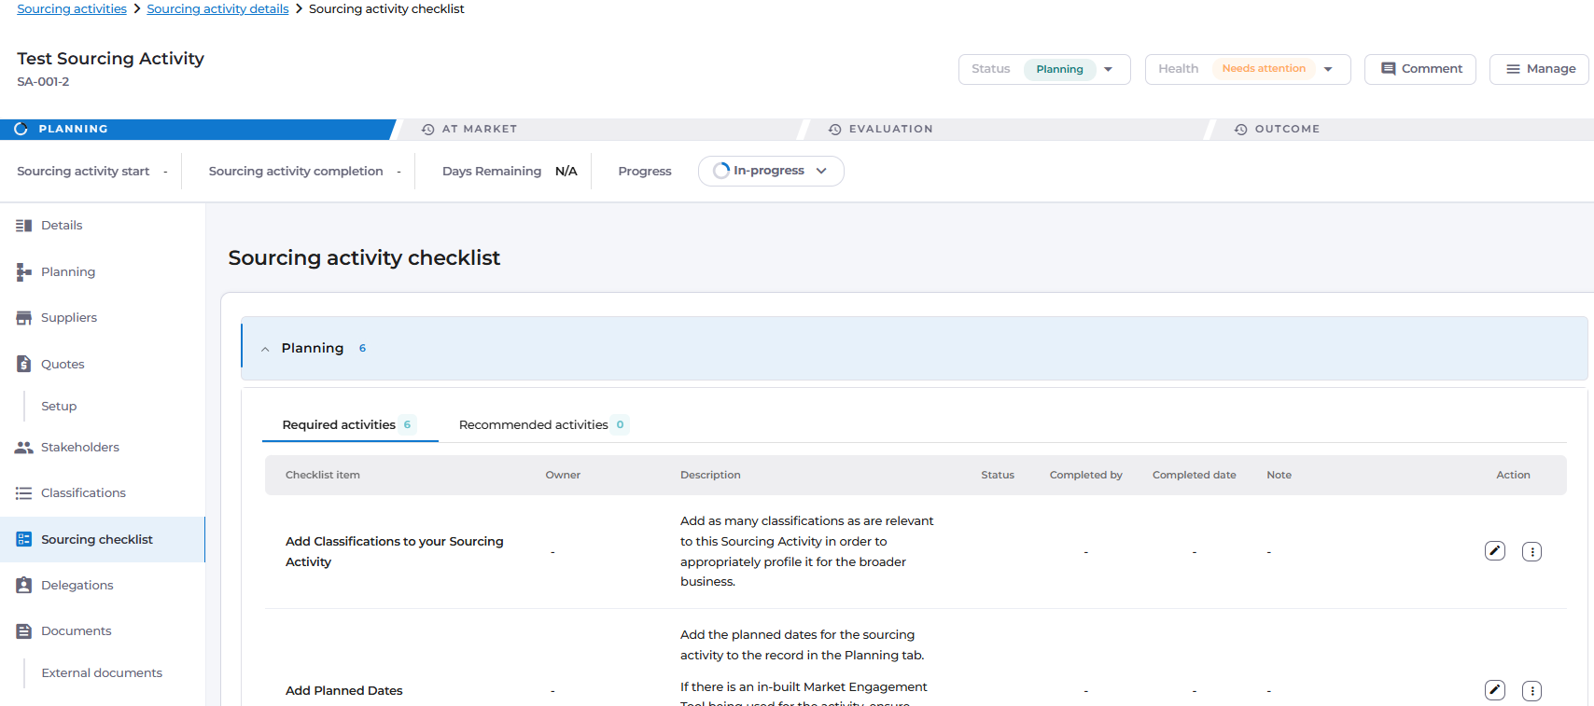1594x706 pixels.
Task: Open more options for Add Planned Dates
Action: coord(1531,691)
